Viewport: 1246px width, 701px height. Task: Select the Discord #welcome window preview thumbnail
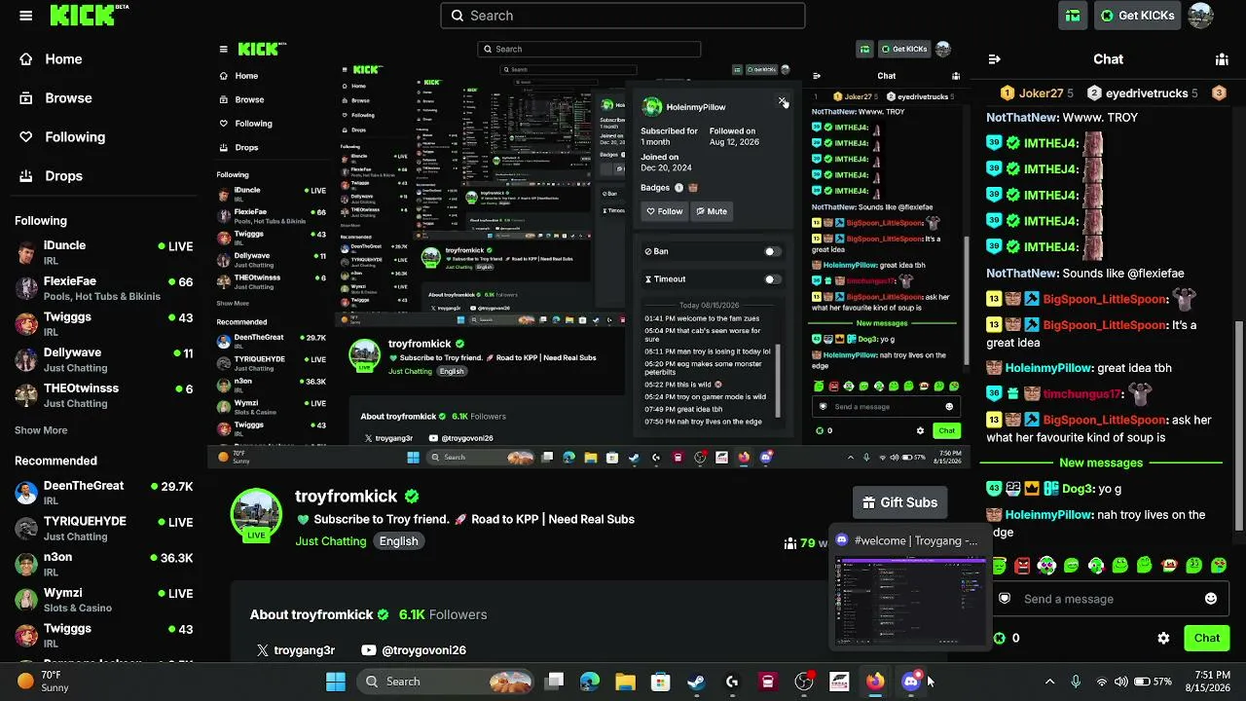click(x=911, y=600)
